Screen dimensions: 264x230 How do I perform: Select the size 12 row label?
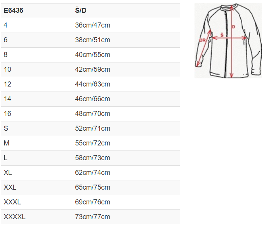coord(8,84)
